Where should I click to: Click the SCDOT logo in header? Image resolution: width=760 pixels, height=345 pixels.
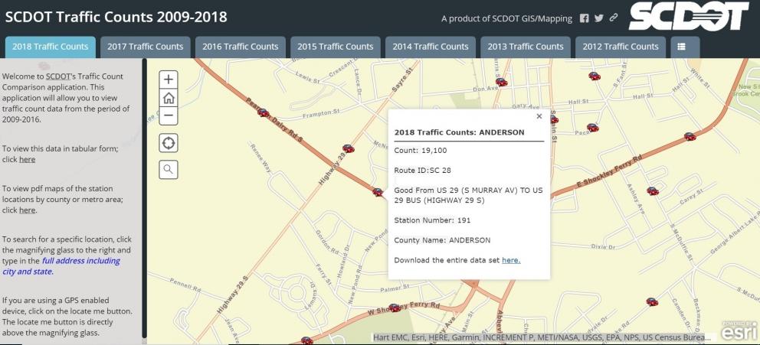pyautogui.click(x=689, y=17)
